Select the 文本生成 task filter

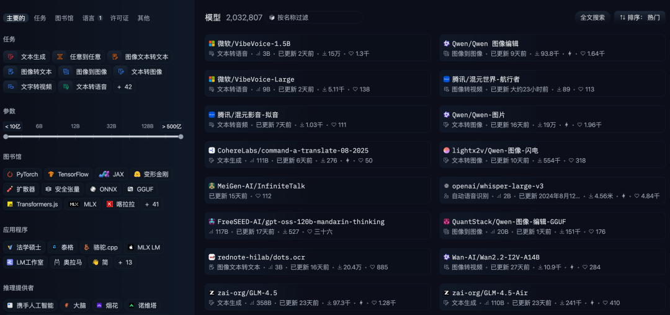pos(27,57)
